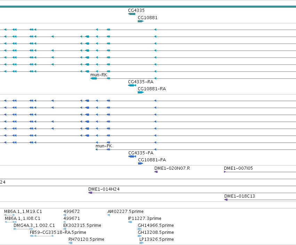Select the EK302315.5prime arrow glyph
The height and width of the screenshot is (245, 296).
click(65, 229)
